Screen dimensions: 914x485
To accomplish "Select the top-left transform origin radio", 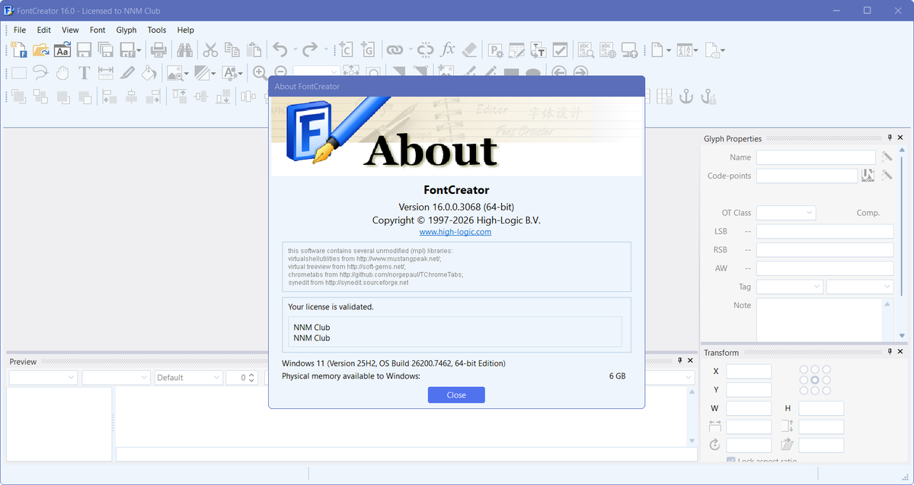I will pos(804,369).
